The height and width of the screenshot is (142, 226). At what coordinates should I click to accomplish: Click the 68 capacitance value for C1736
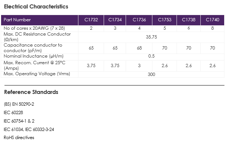[139, 48]
